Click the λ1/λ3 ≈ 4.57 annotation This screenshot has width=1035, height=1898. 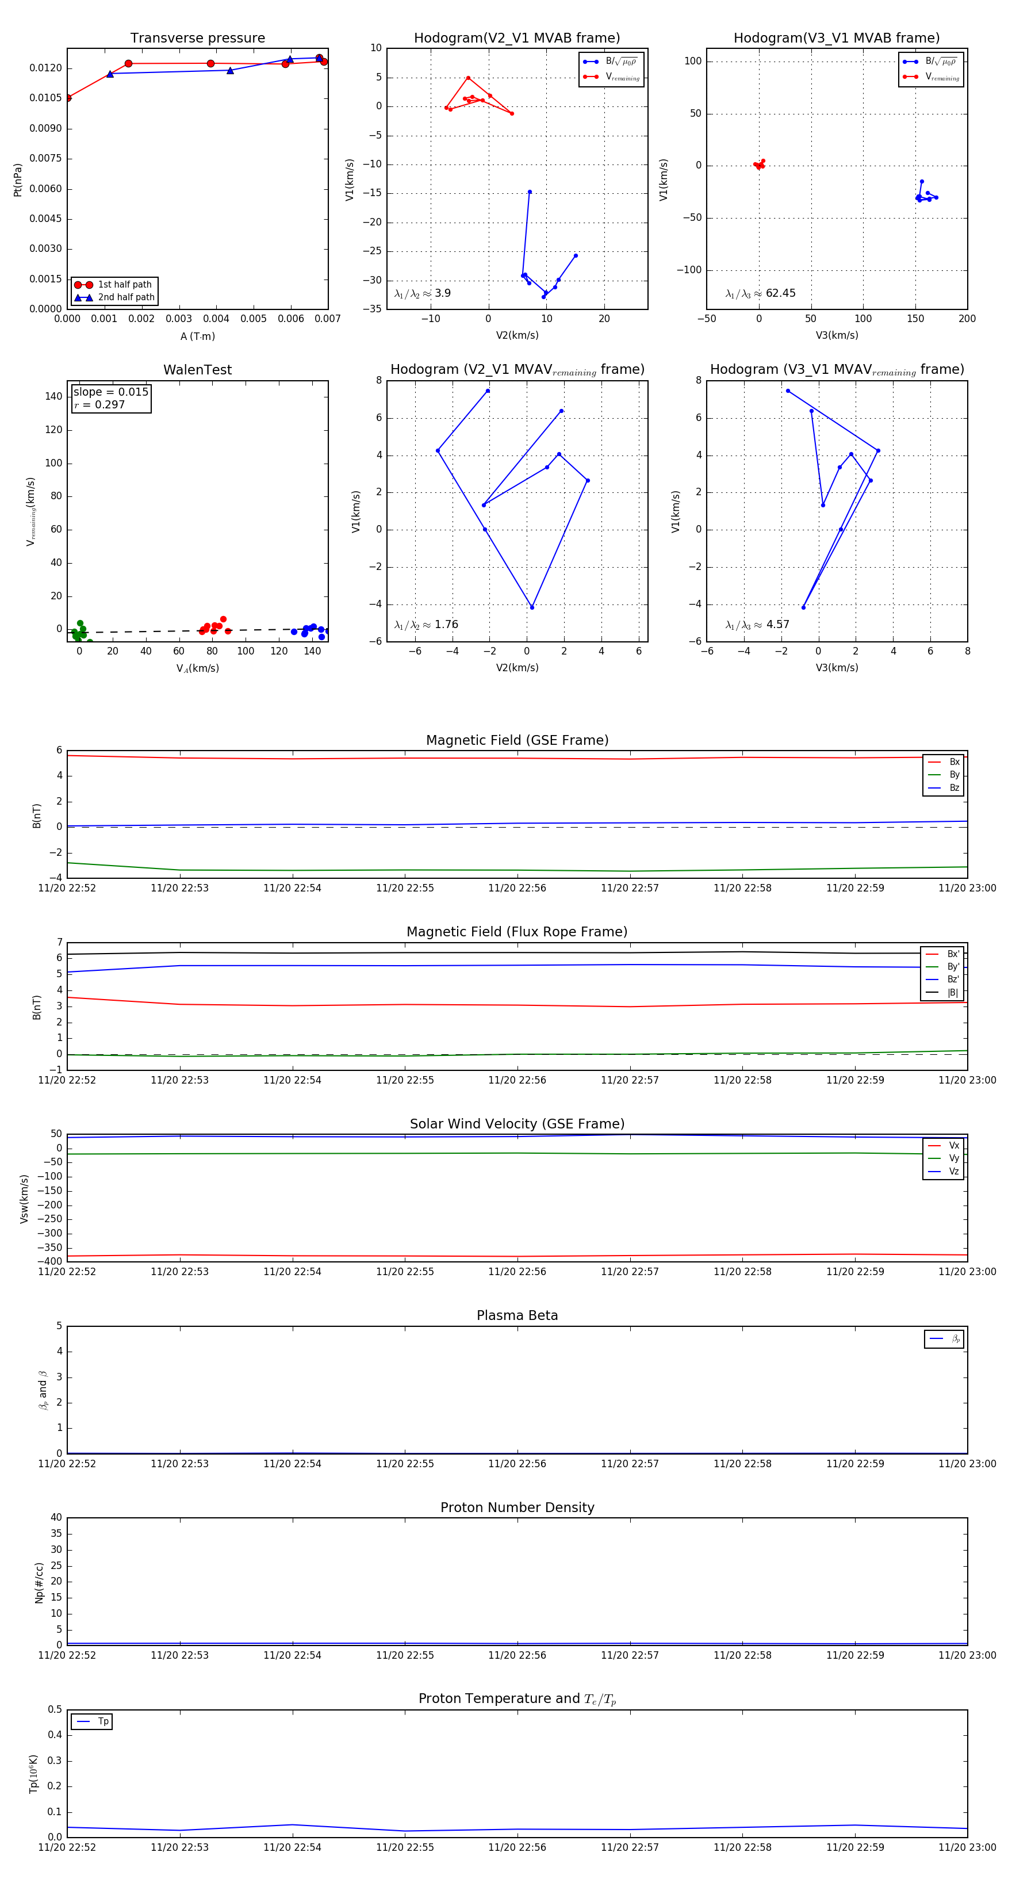757,625
